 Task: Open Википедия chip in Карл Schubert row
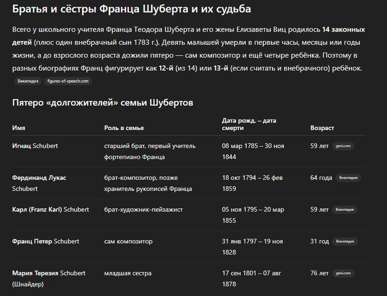(345, 210)
